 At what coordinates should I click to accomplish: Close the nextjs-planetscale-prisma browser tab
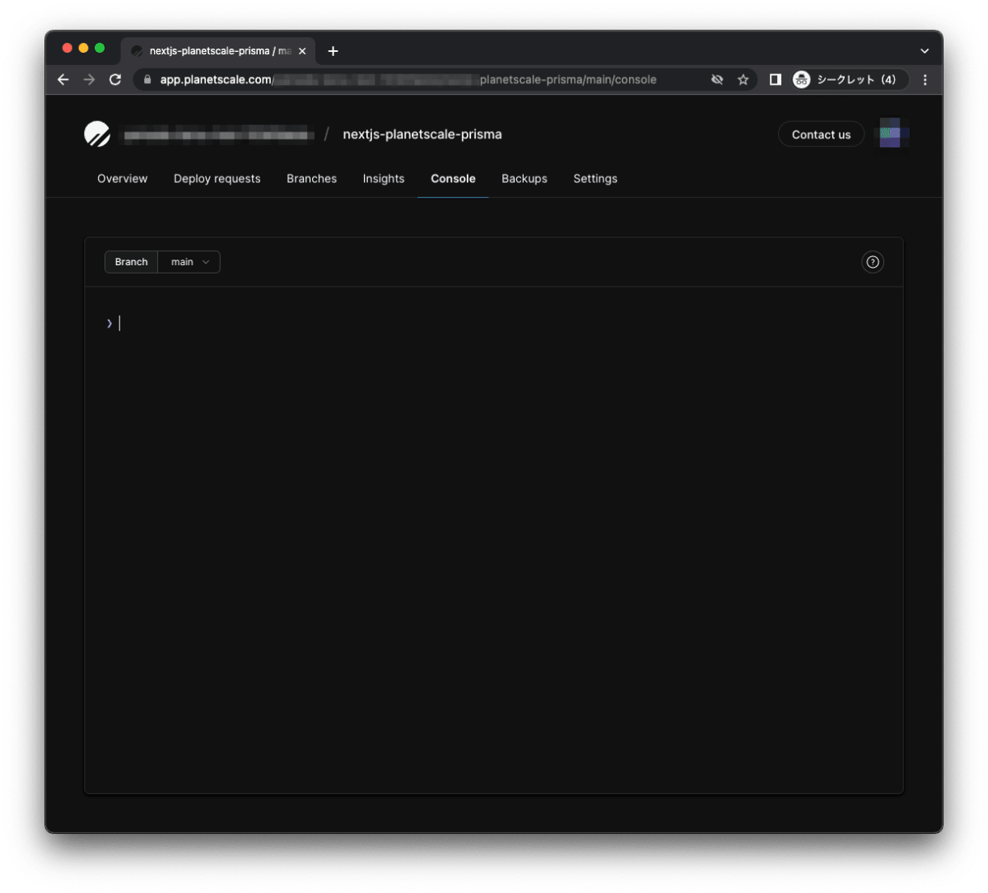(302, 51)
